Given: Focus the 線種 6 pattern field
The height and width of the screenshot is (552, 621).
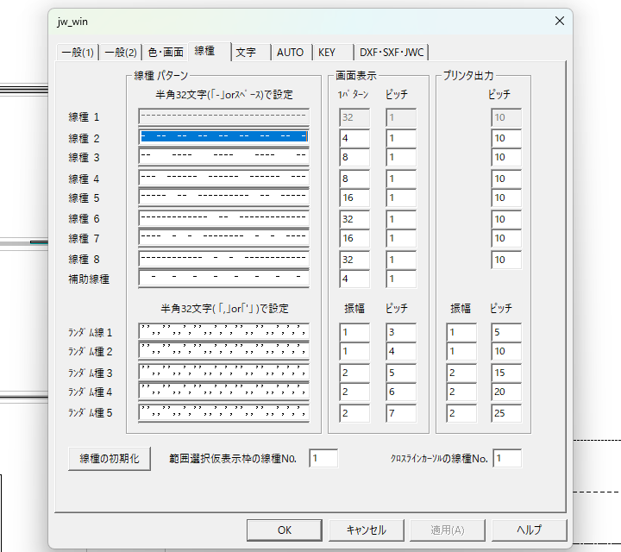Looking at the screenshot, I should click(223, 218).
